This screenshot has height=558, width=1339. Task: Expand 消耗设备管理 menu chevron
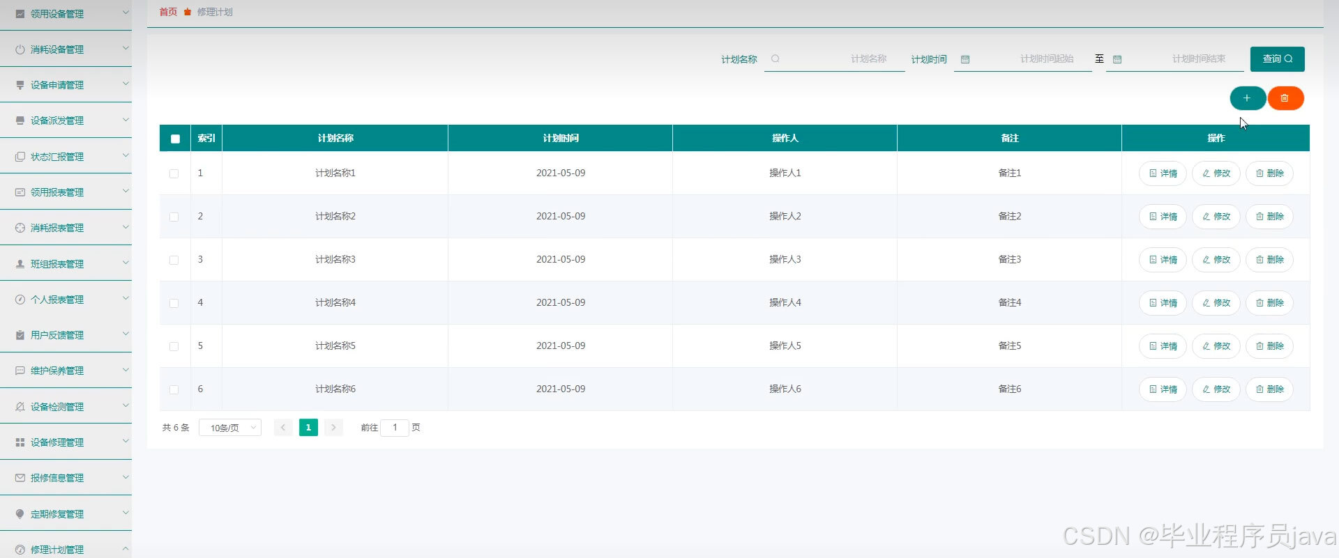(126, 48)
